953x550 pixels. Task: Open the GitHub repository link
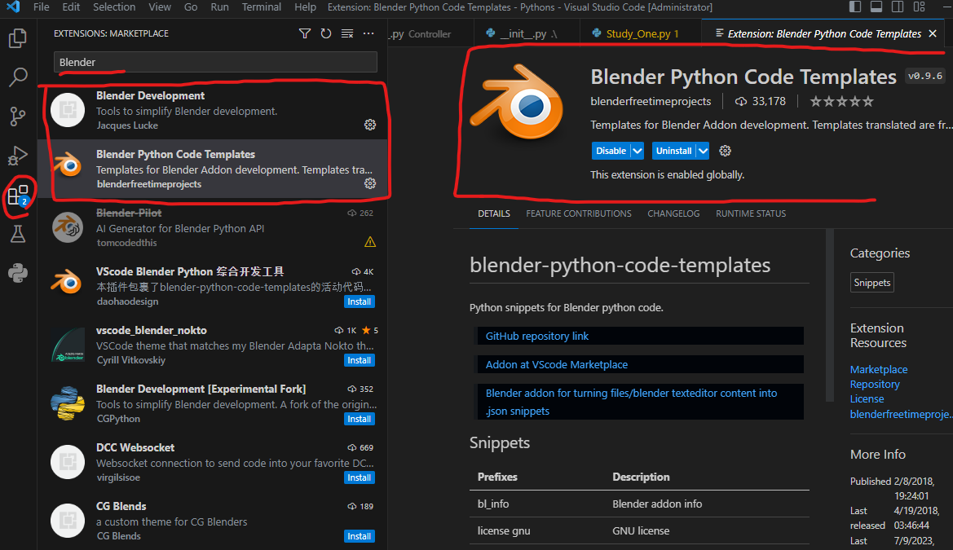coord(536,336)
